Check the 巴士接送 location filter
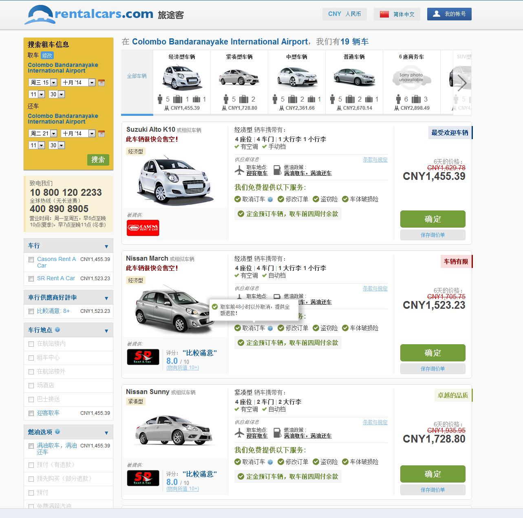 click(x=31, y=399)
